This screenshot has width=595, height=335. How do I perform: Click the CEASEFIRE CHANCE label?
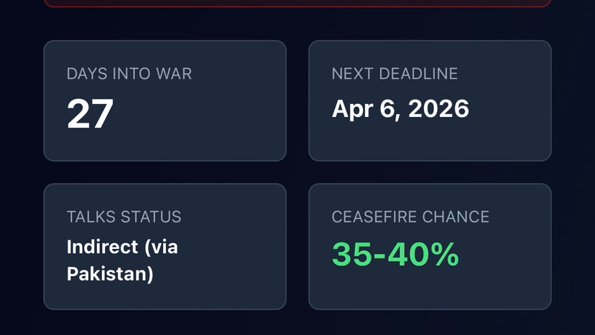point(410,217)
